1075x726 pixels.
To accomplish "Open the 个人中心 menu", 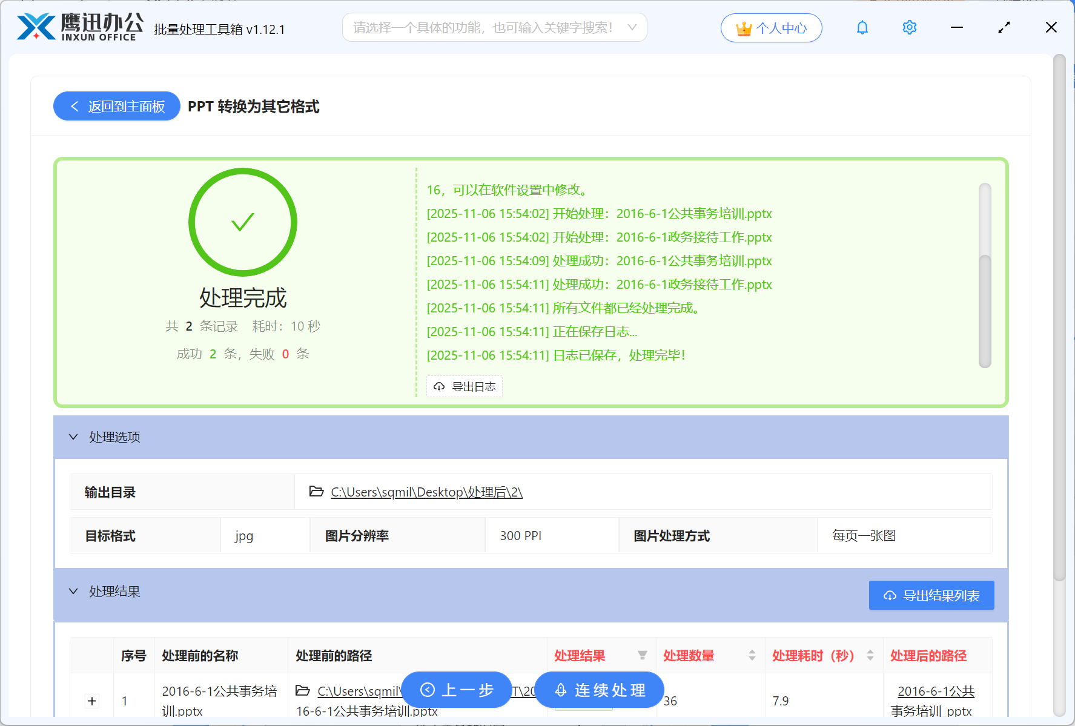I will pyautogui.click(x=771, y=27).
